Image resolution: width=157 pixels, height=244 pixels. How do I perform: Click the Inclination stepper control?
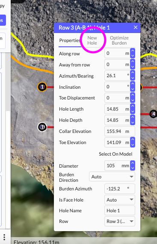133,87
